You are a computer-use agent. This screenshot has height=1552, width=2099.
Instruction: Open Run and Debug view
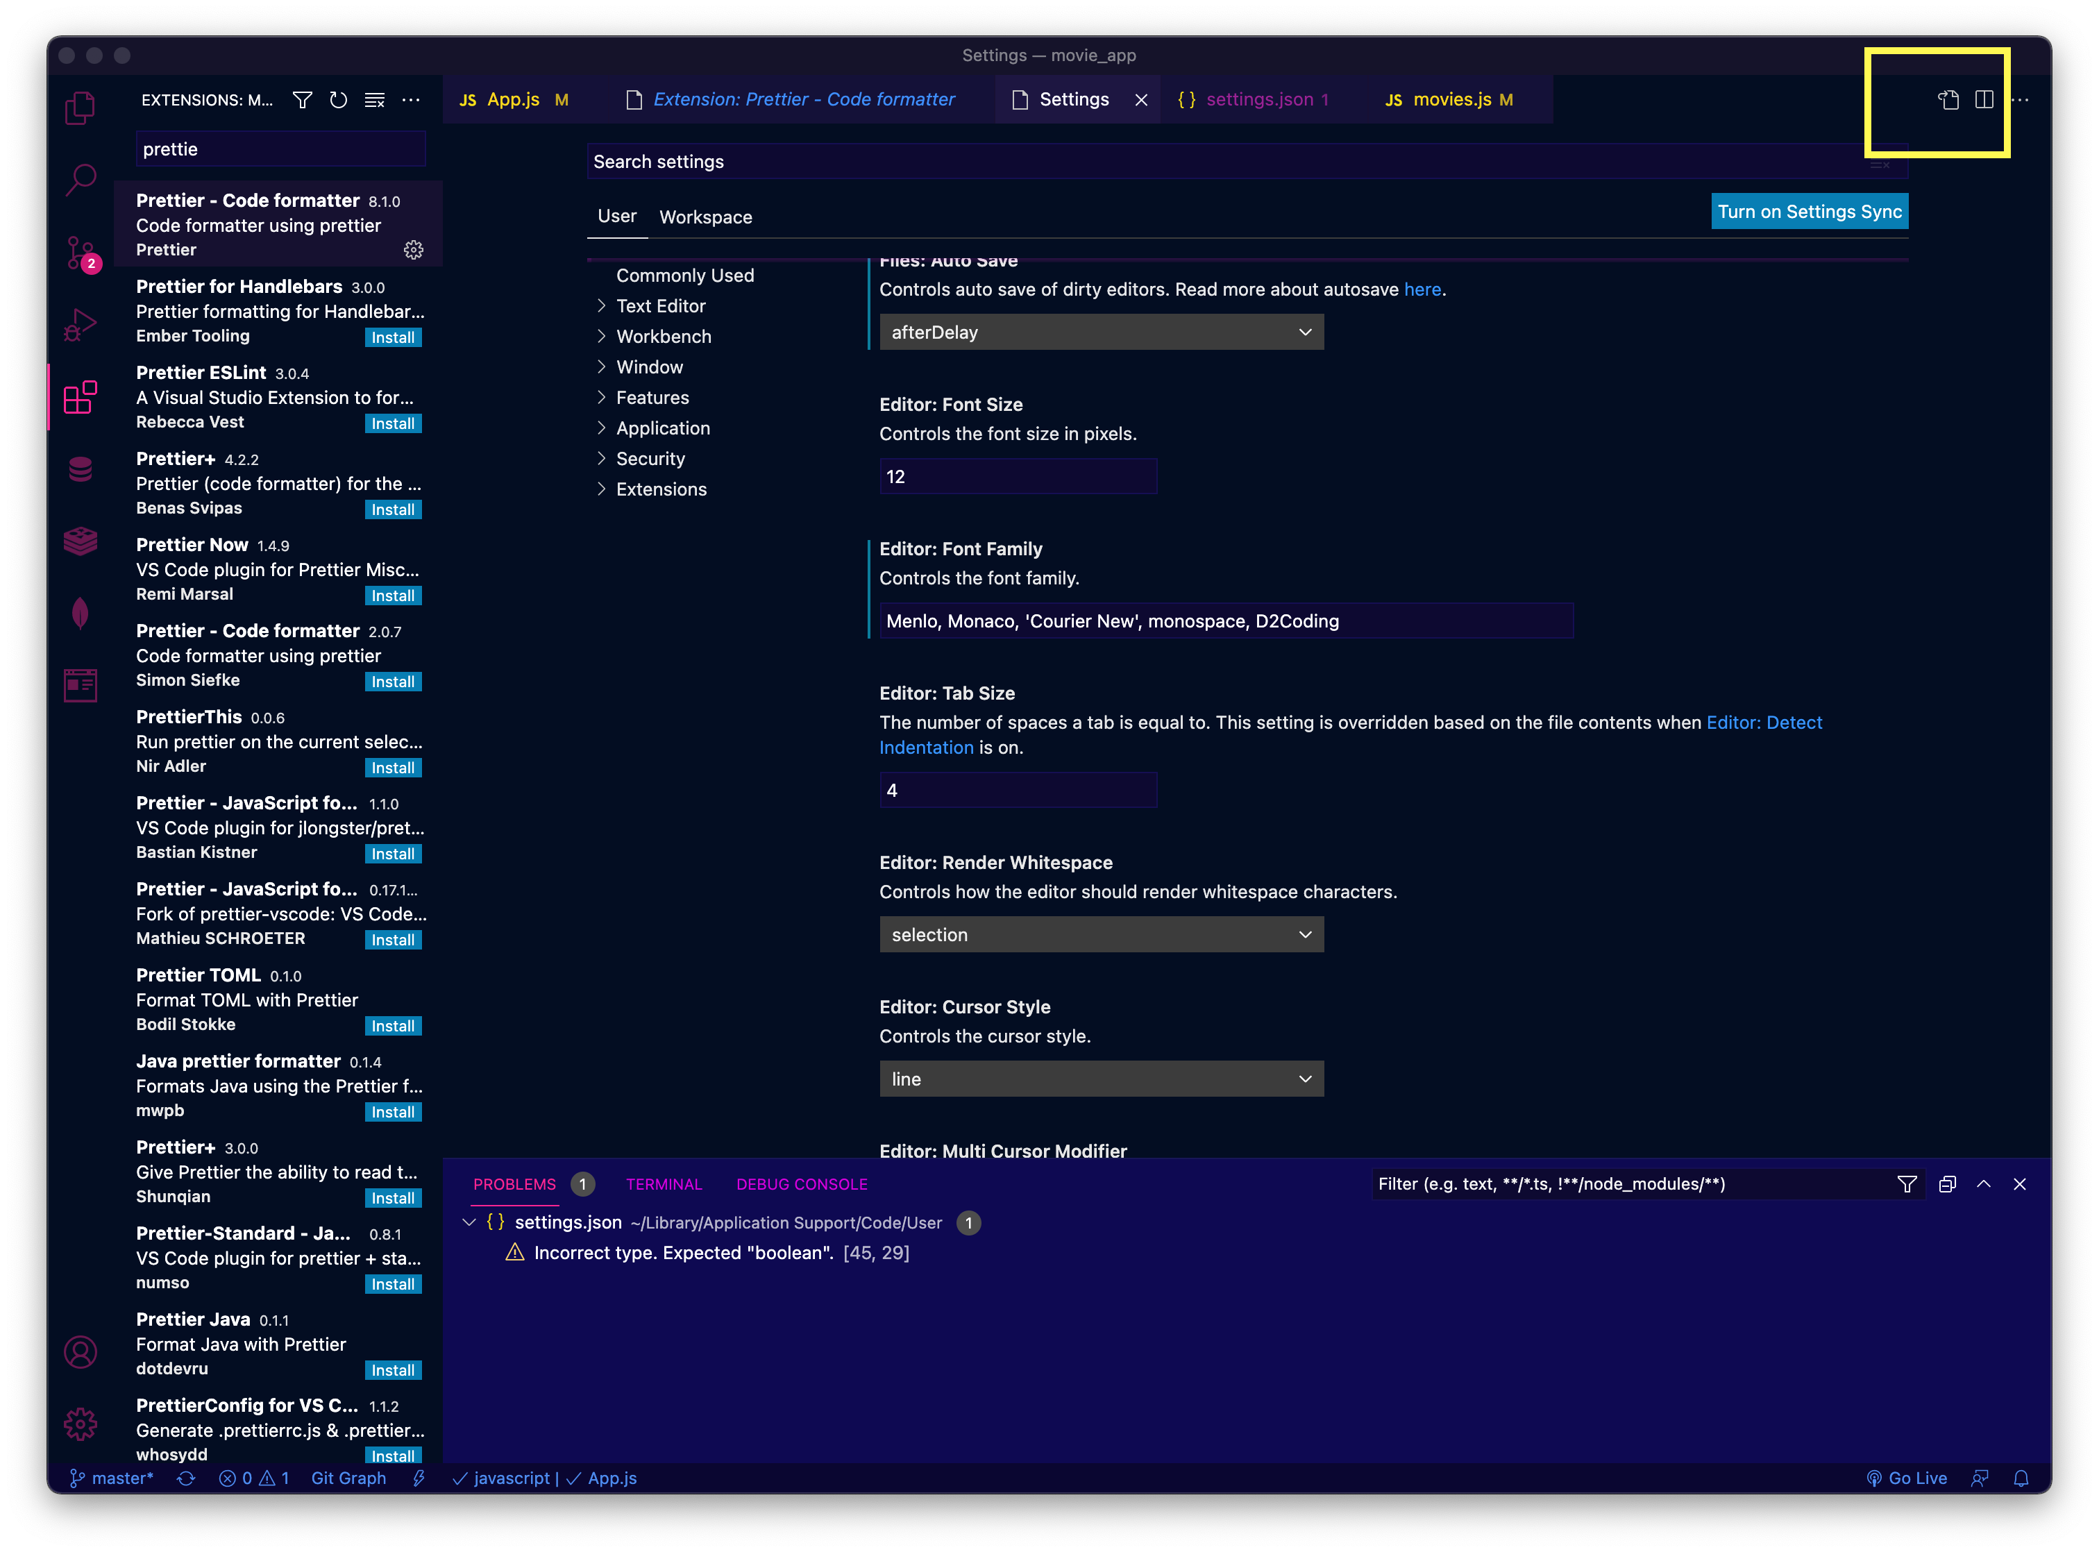[80, 325]
